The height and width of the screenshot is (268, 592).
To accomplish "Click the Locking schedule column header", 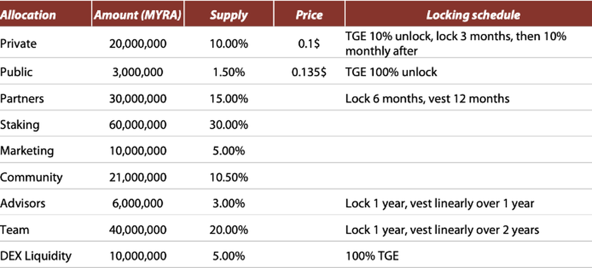I will pyautogui.click(x=473, y=15).
